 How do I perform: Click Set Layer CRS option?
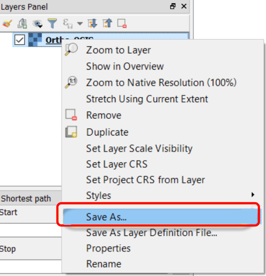tap(117, 164)
